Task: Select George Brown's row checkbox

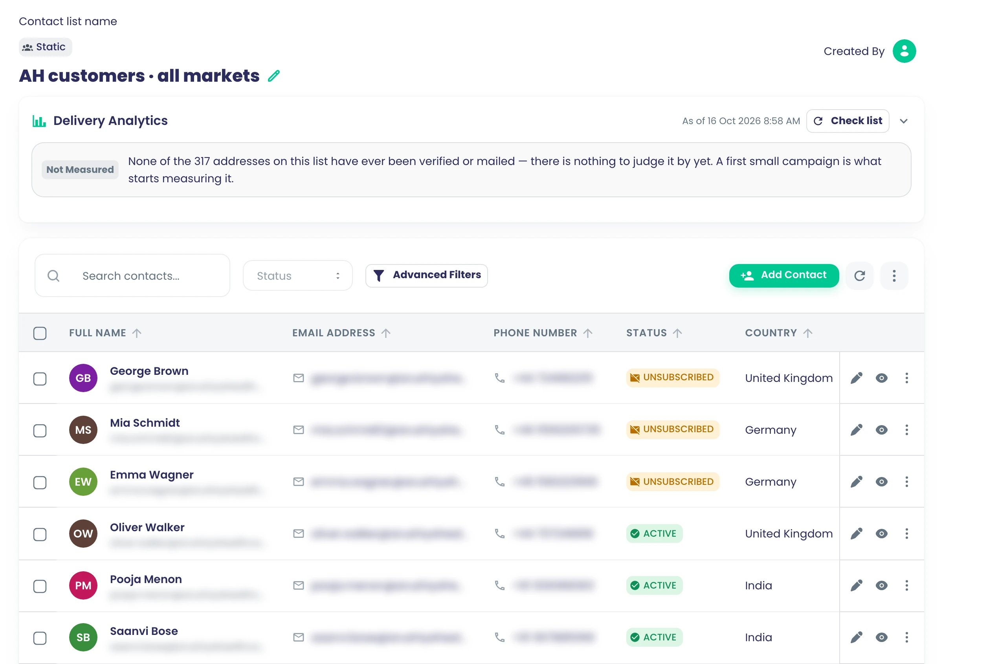Action: tap(40, 379)
